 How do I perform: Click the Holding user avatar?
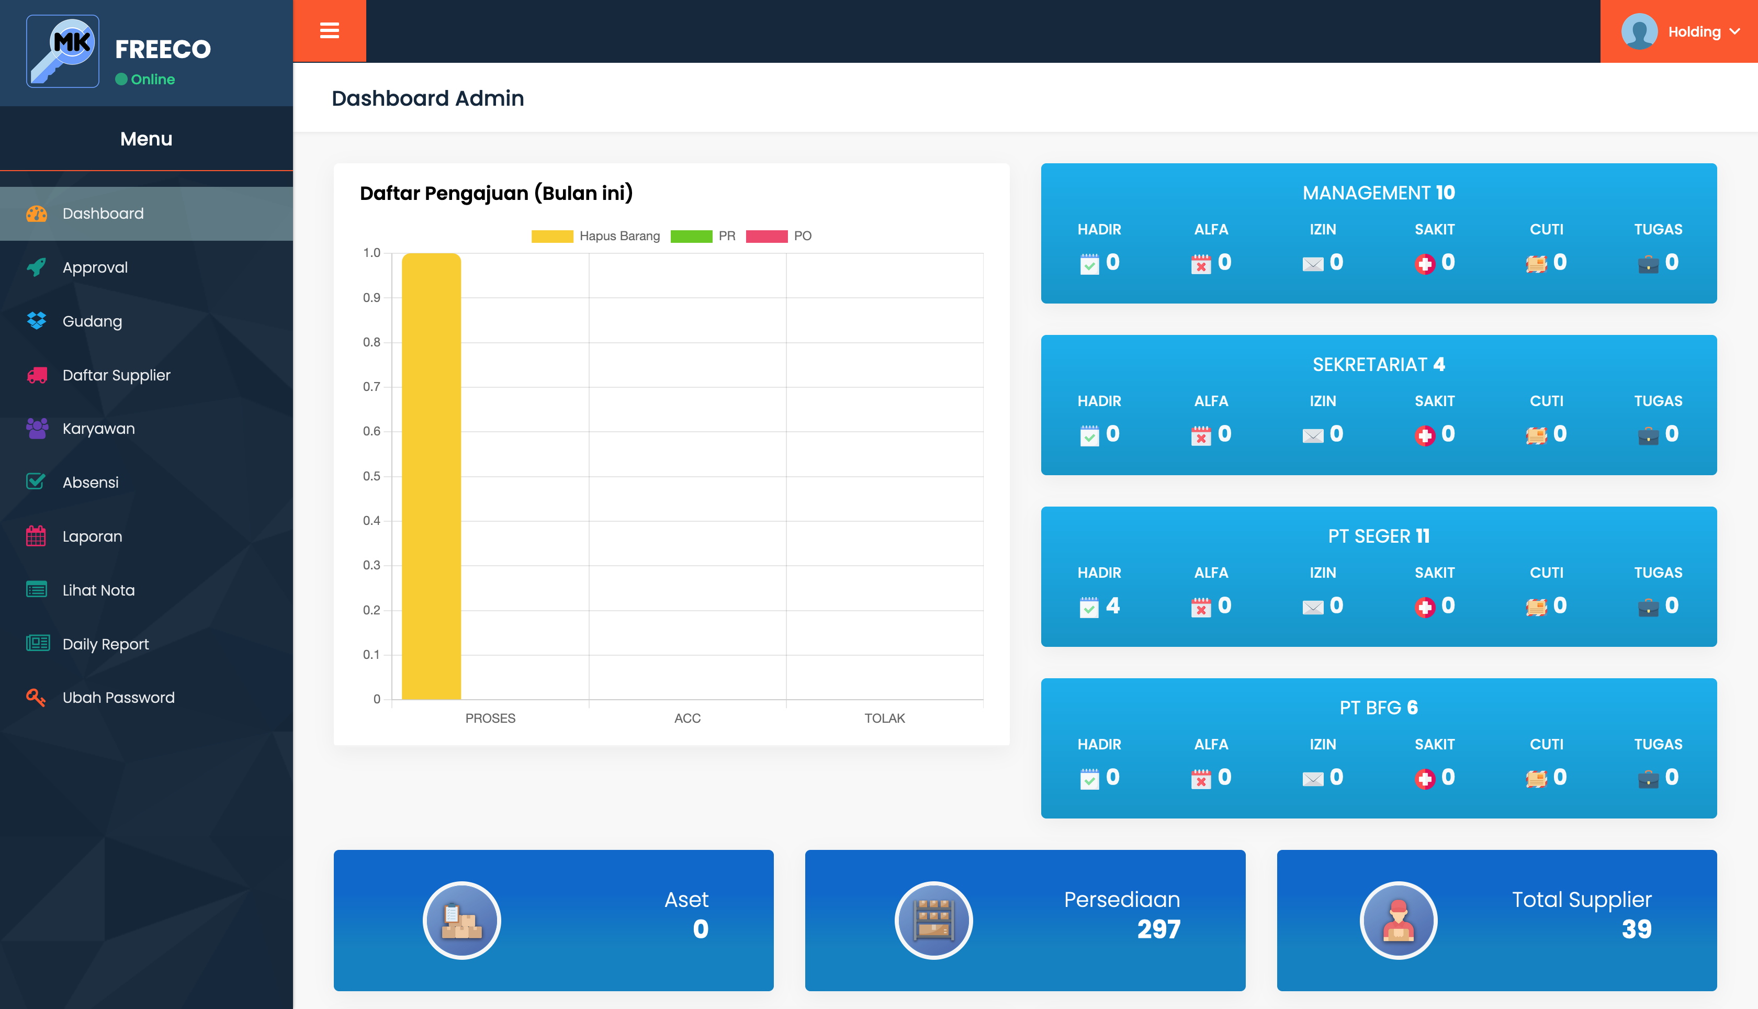1640,31
